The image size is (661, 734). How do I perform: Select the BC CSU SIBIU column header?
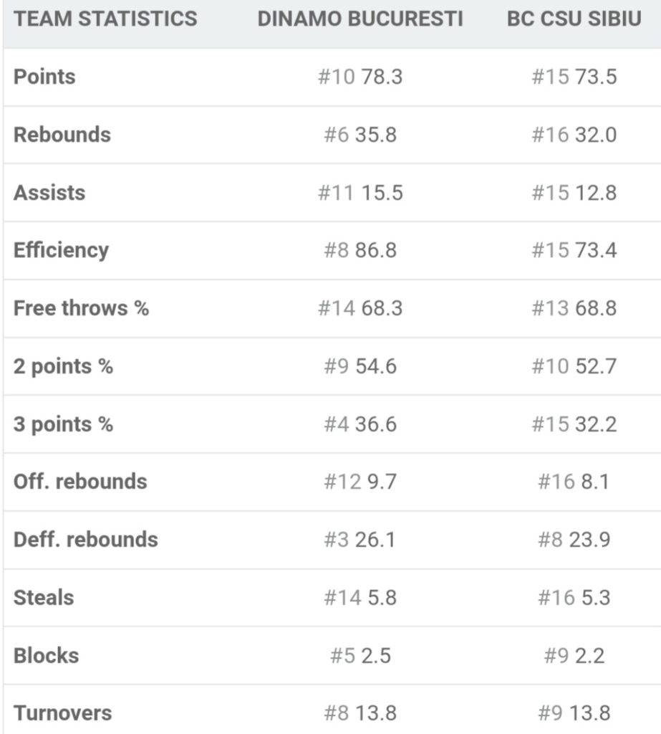click(574, 19)
